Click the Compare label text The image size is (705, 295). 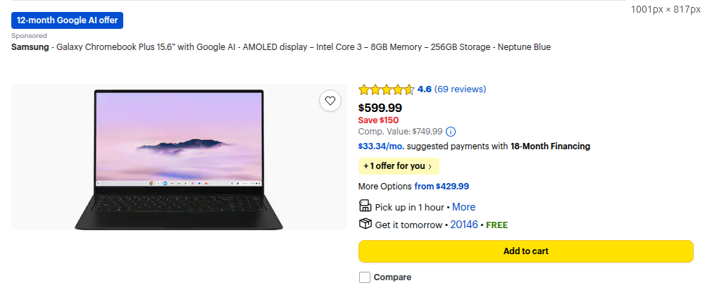392,277
